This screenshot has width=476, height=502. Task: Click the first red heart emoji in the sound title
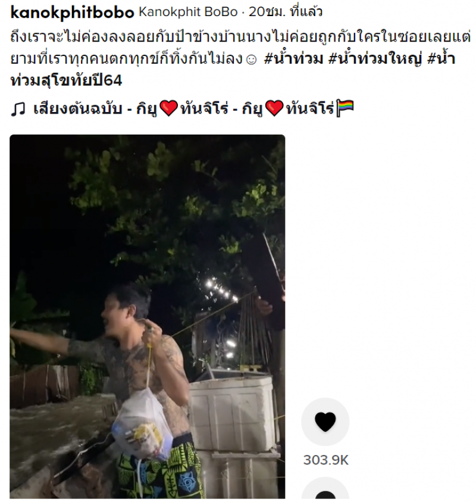click(x=168, y=108)
